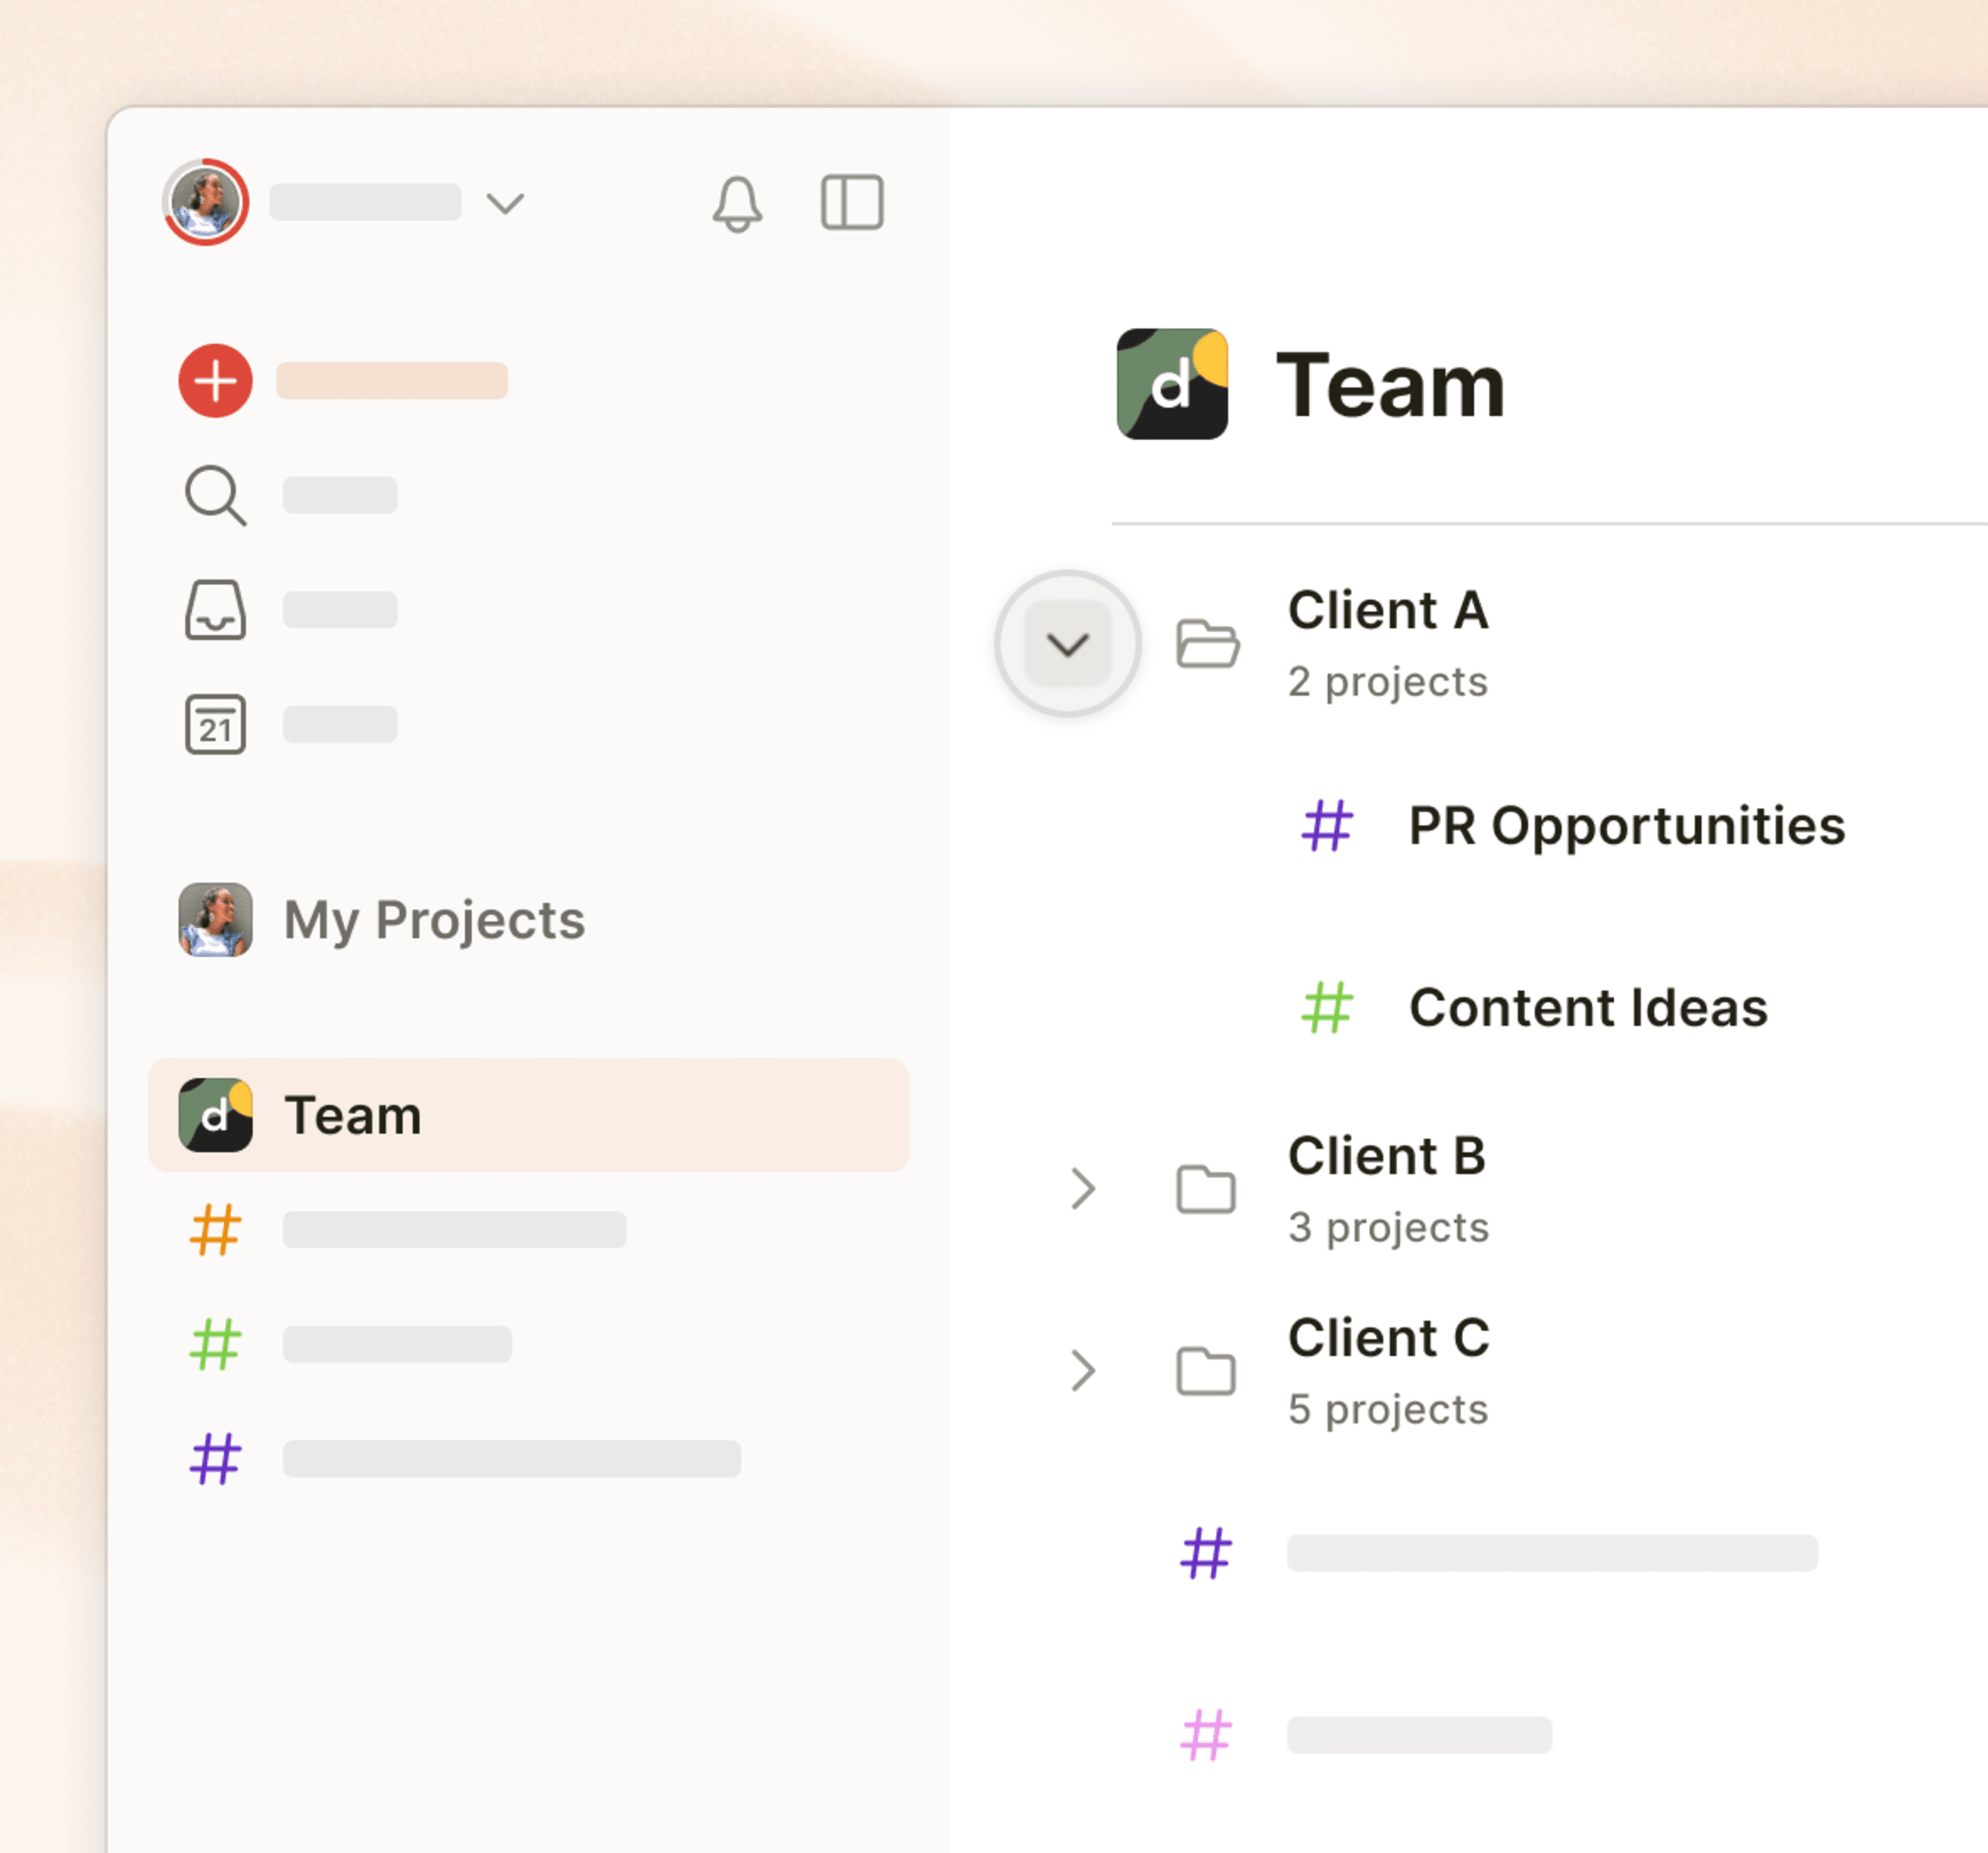Click the purple hashtag beside PR Opportunities

click(1327, 826)
